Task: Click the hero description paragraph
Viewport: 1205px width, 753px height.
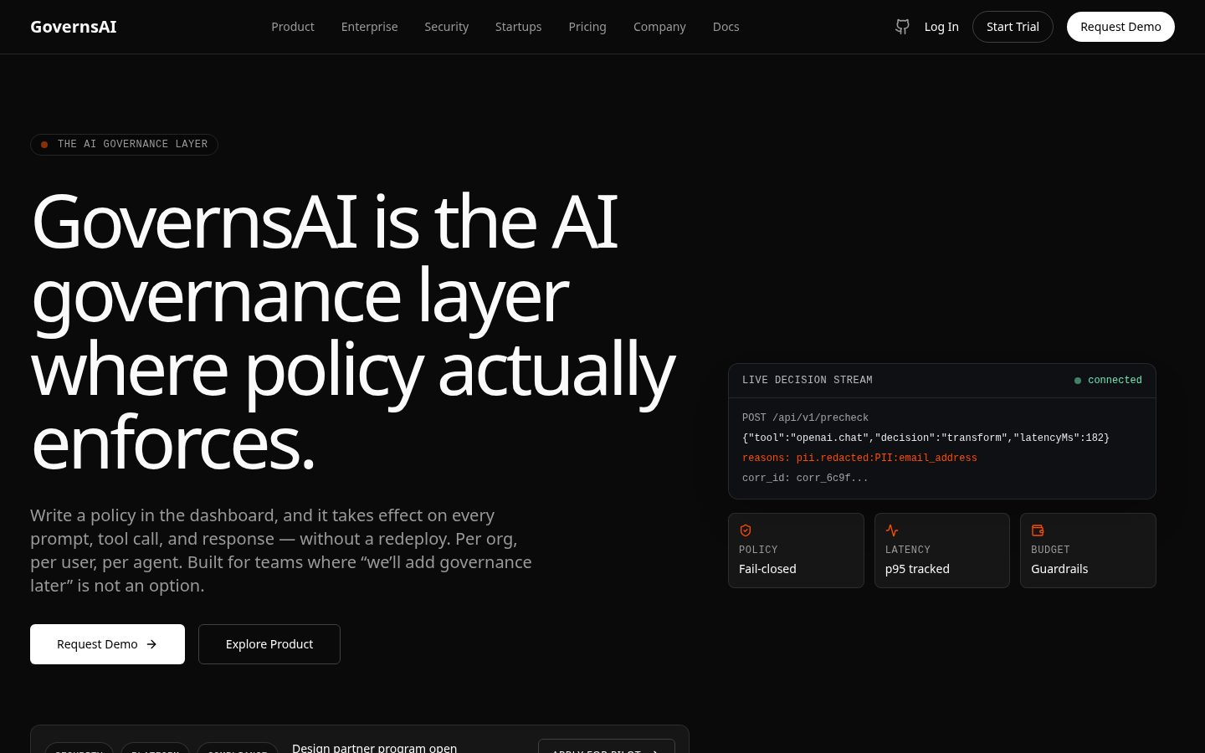Action: tap(281, 551)
